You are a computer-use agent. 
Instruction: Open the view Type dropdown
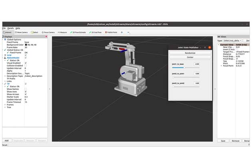232,40
